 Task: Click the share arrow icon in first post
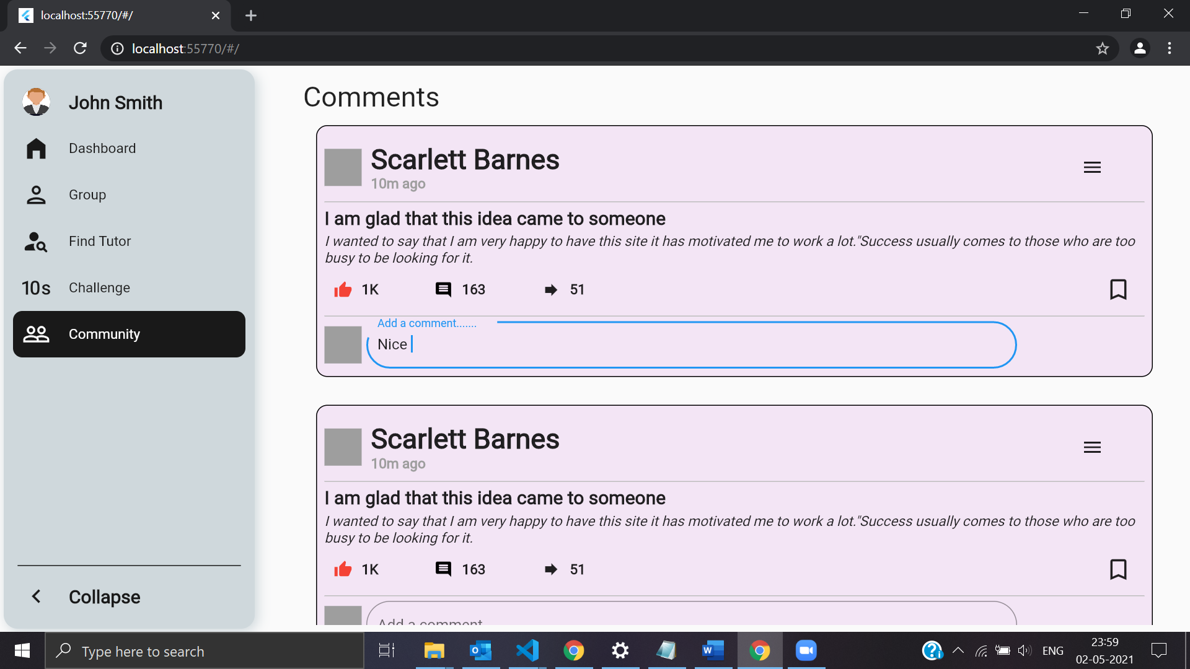[x=550, y=289]
